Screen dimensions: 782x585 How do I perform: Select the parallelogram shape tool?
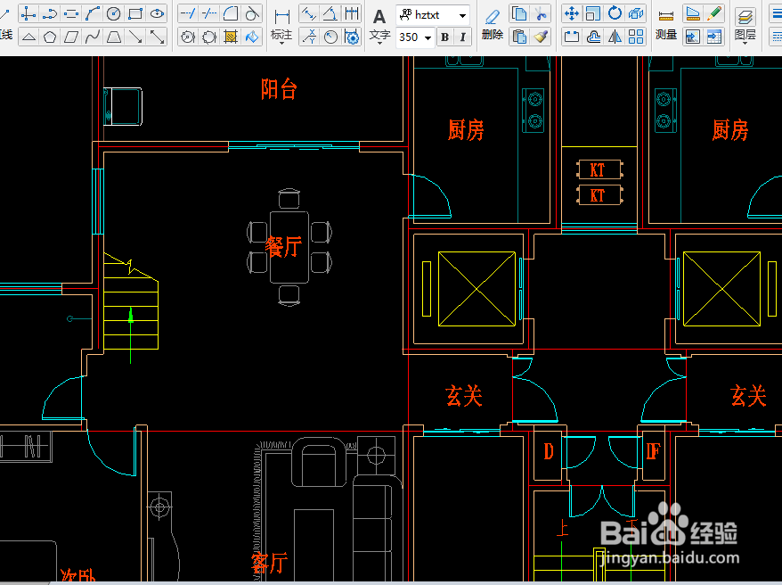click(x=71, y=37)
